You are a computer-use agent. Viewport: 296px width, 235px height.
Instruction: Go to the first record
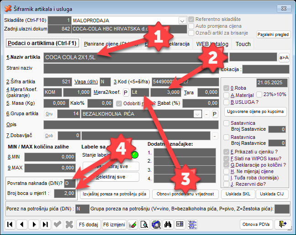[10, 224]
